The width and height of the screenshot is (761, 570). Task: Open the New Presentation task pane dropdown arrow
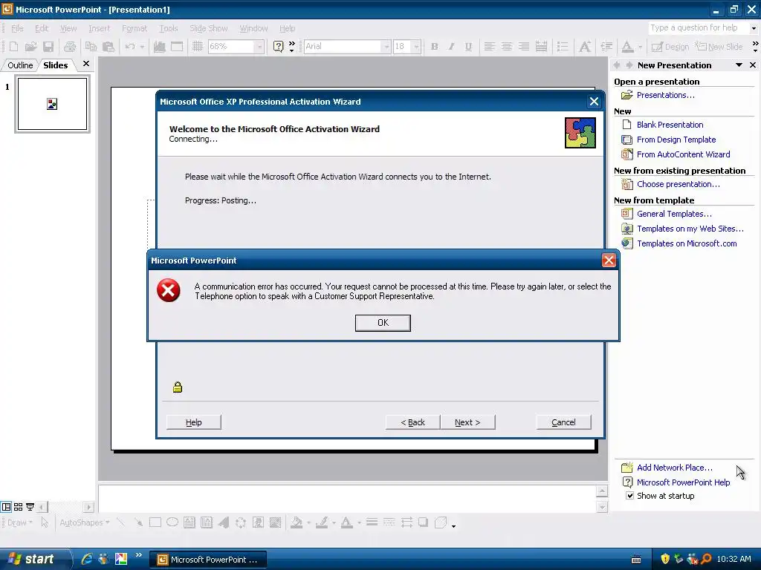(x=739, y=65)
